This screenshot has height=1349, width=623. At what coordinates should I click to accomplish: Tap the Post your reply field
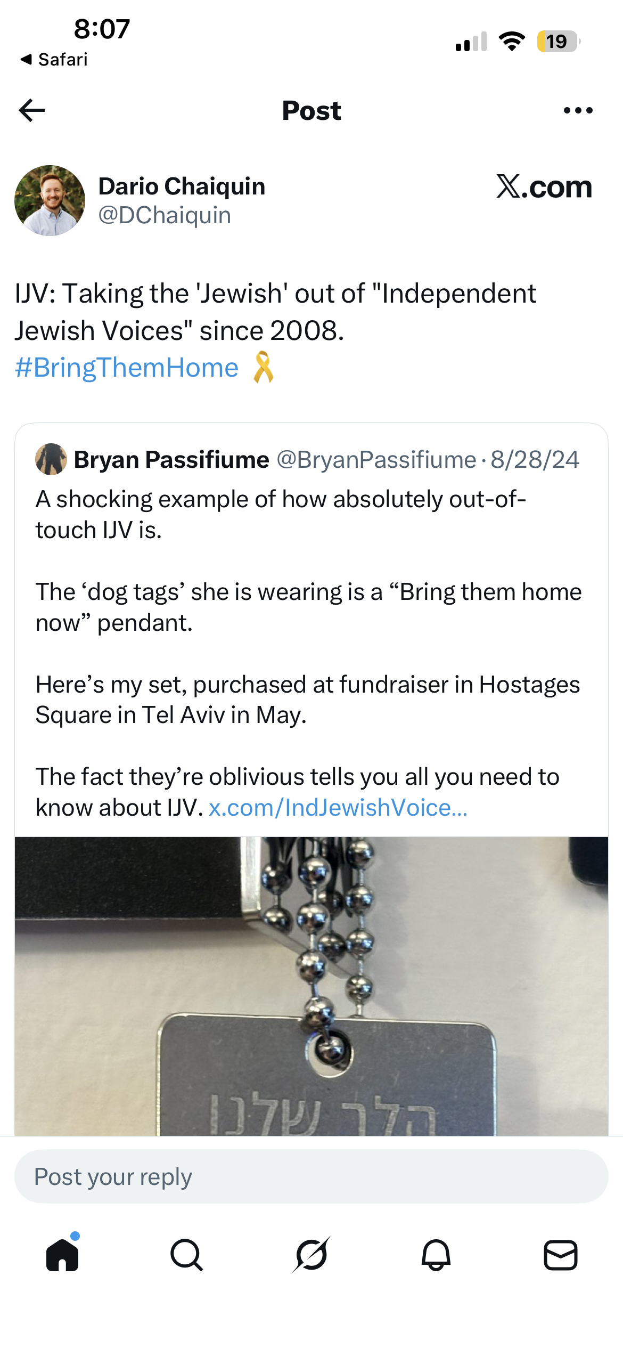pyautogui.click(x=311, y=1176)
